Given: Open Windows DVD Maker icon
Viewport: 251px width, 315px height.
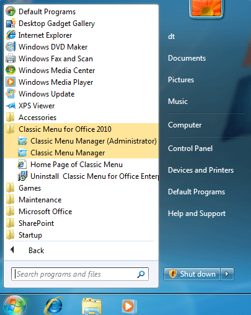Looking at the screenshot, I should [x=11, y=46].
